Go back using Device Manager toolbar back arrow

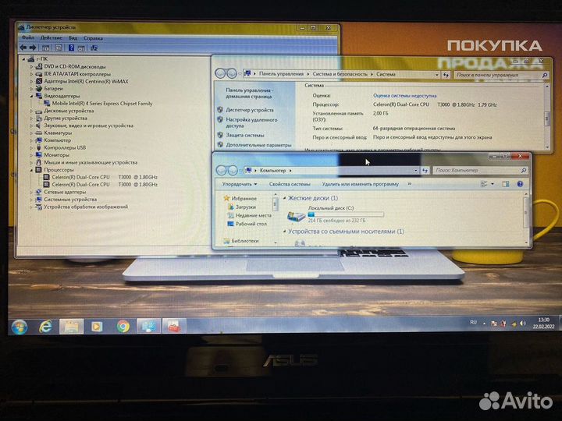[23, 48]
